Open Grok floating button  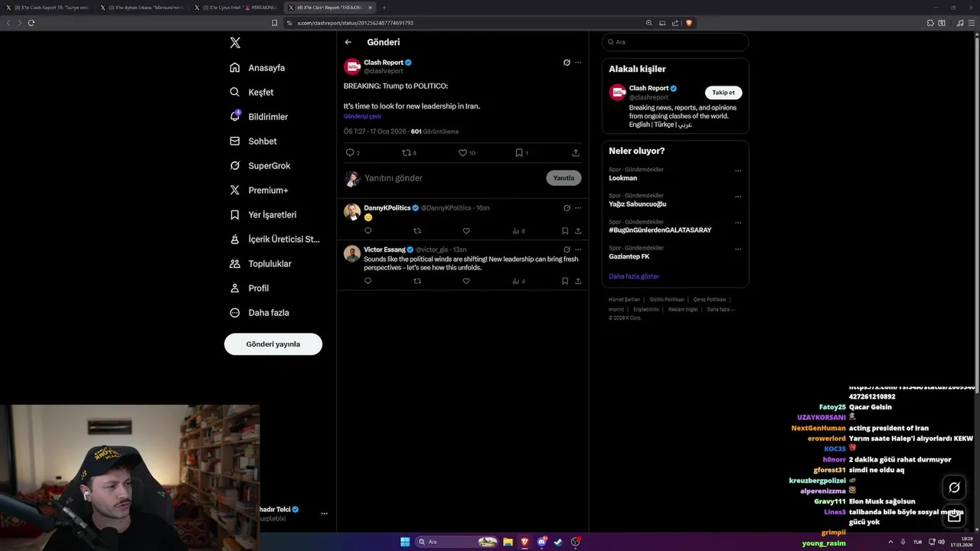pyautogui.click(x=954, y=487)
